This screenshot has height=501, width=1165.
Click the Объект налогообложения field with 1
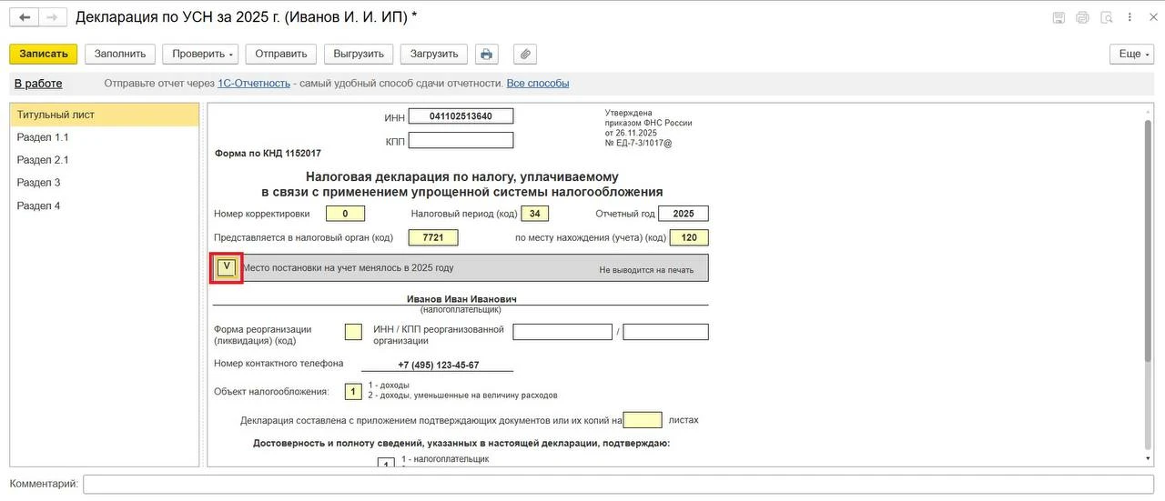(353, 392)
